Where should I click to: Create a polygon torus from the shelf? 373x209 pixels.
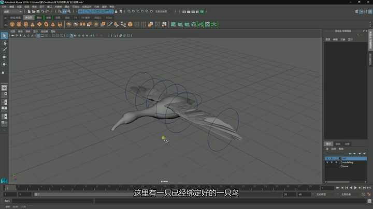[46, 24]
